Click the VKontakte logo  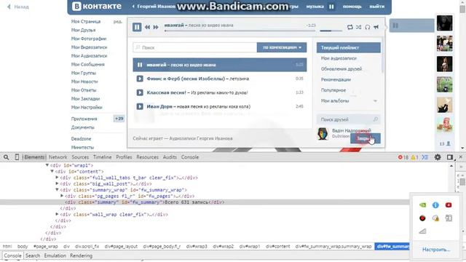(97, 7)
